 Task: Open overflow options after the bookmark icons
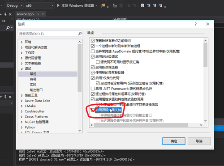coord(165,7)
